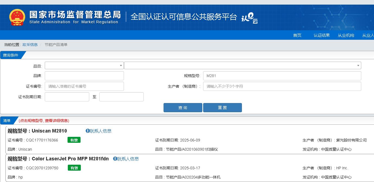Click the 查询 search button
The image size is (374, 182).
(x=183, y=108)
